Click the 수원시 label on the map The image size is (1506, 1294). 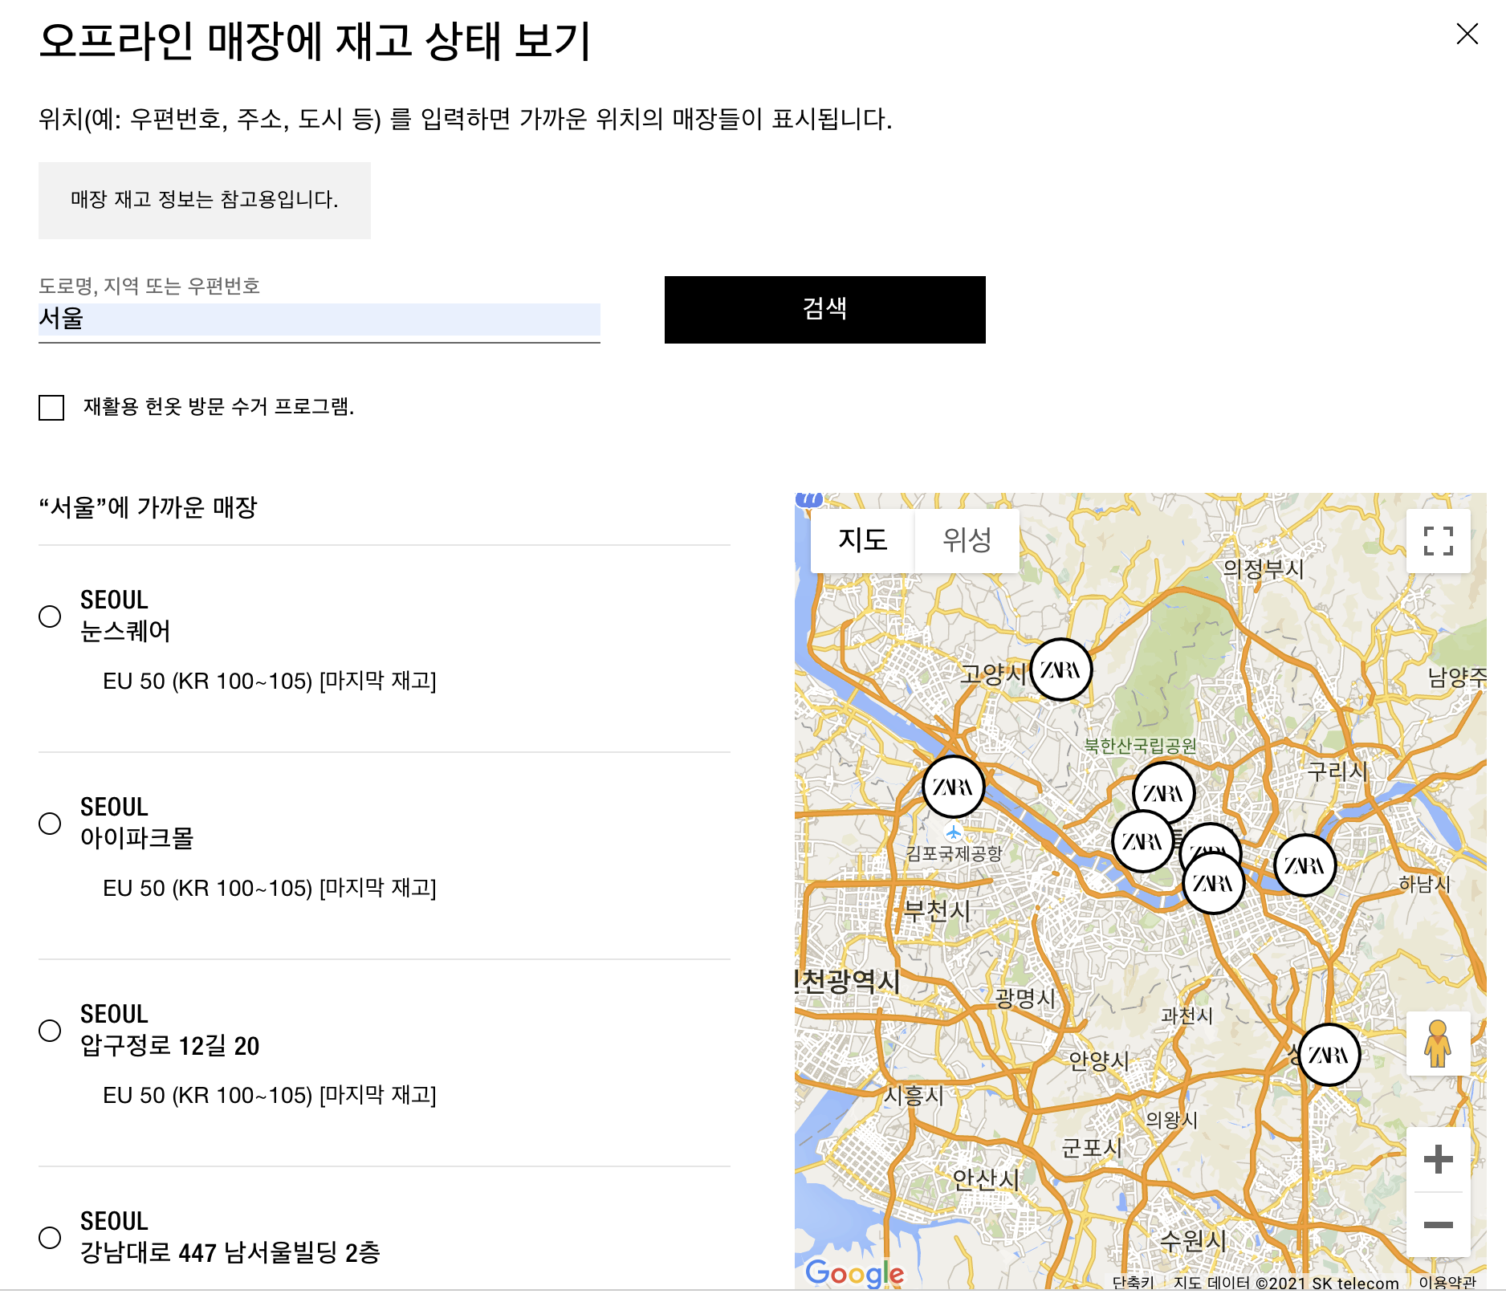coord(1193,1241)
